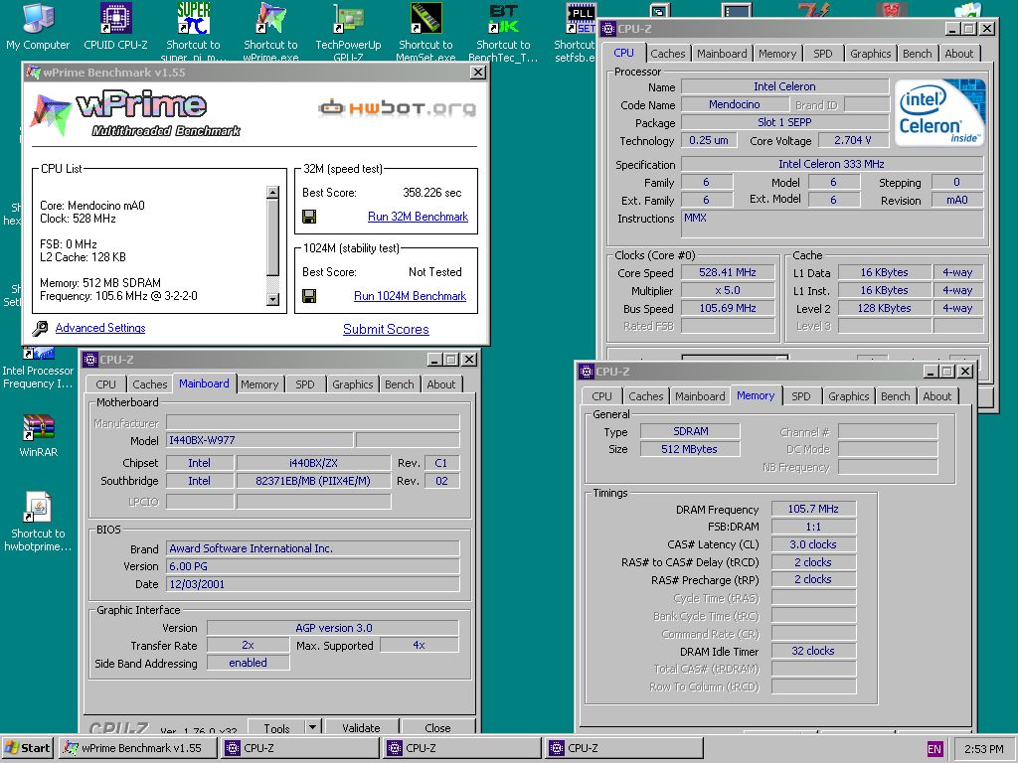Switch to wPrime Benchmark taskbar button

point(139,748)
